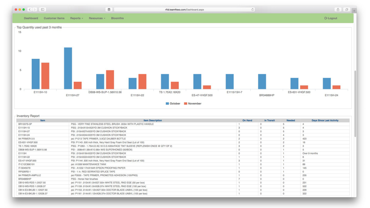Sort by the In Transit column header
The image size is (370, 208).
pyautogui.click(x=270, y=120)
